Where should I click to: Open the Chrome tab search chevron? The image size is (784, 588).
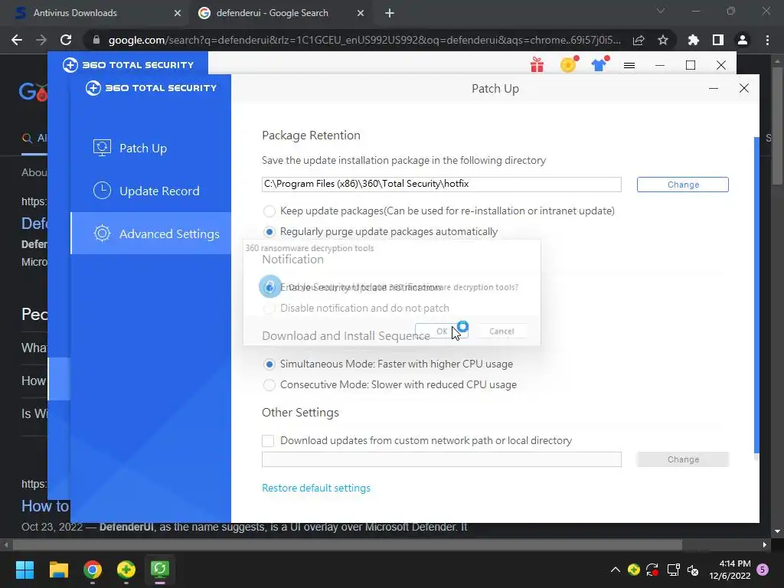coord(661,11)
